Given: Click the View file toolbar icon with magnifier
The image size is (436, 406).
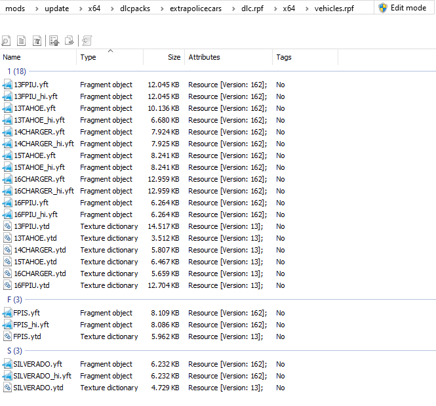Looking at the screenshot, I should click(x=6, y=41).
